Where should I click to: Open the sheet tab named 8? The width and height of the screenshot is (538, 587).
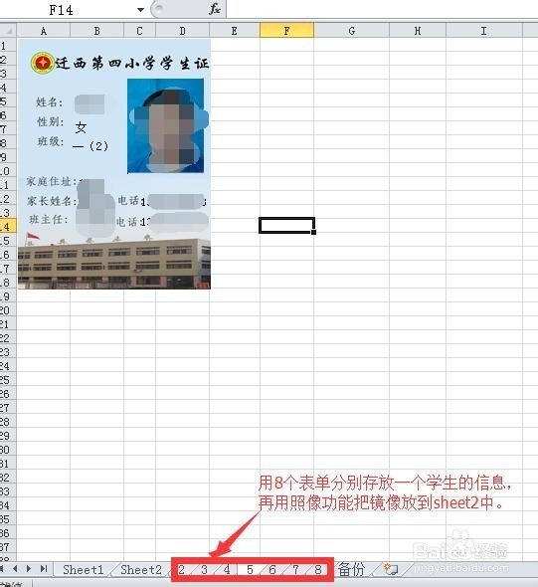318,570
